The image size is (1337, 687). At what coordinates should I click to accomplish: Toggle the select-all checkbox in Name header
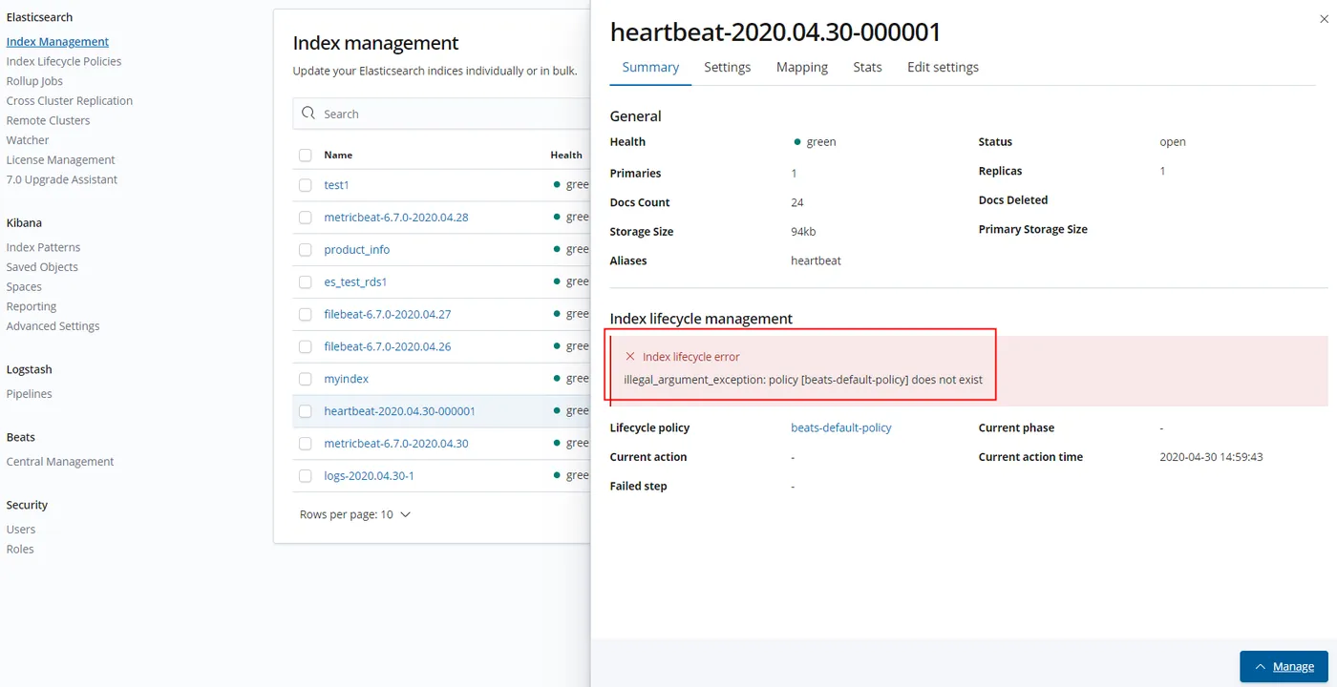tap(306, 155)
